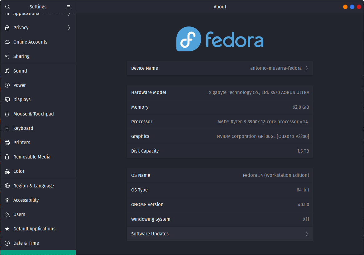364x255 pixels.
Task: Click the Graphics value Quadro P2200
Action: click(263, 136)
